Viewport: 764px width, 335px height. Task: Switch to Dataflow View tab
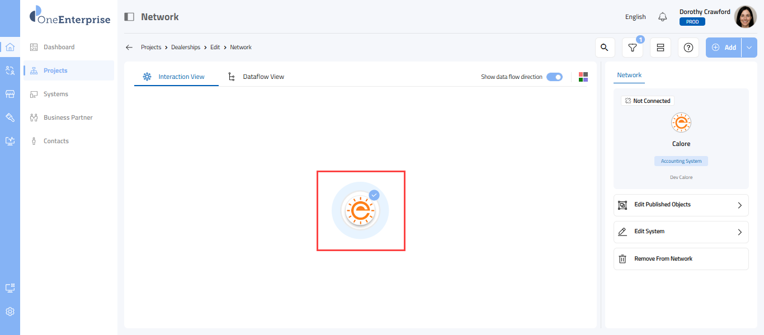click(263, 77)
